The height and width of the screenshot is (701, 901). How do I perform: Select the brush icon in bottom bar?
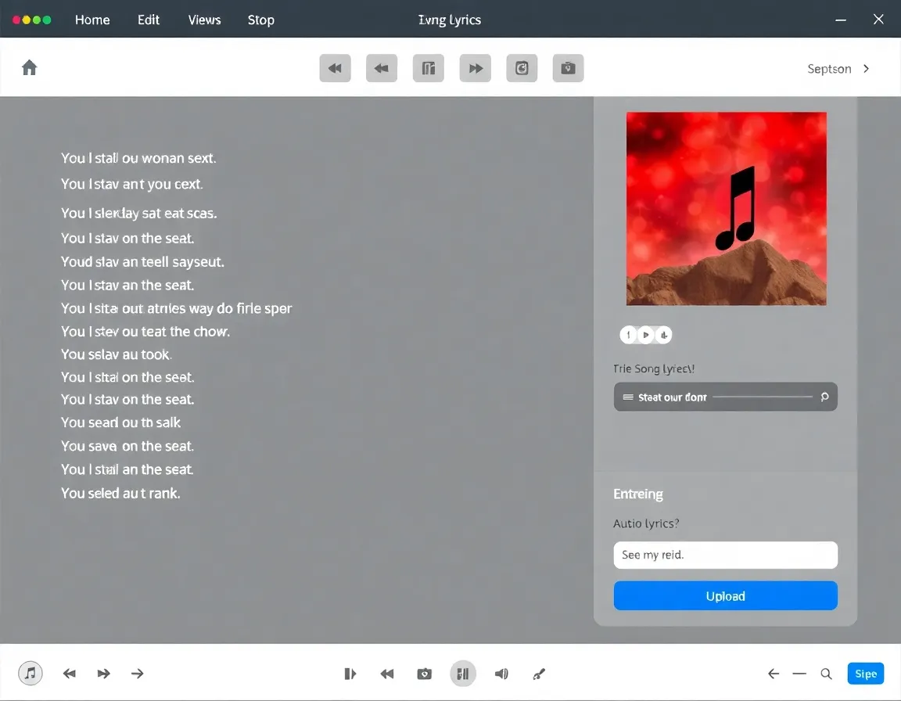539,674
